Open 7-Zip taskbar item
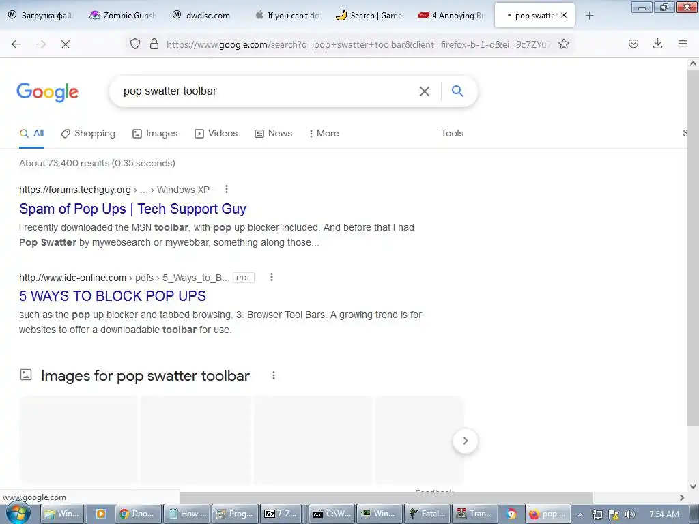699x524 pixels. point(281,514)
